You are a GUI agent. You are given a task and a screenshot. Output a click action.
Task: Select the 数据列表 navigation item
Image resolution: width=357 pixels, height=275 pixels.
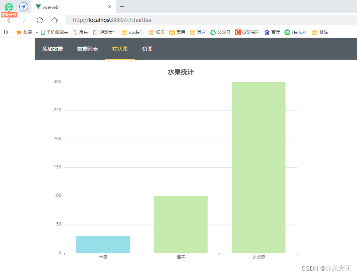88,48
